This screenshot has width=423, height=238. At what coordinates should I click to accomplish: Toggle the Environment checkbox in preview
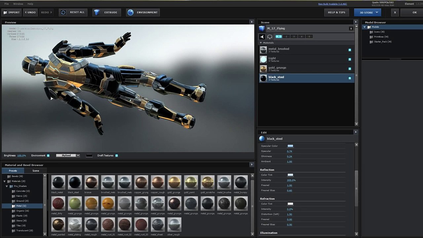coord(48,155)
